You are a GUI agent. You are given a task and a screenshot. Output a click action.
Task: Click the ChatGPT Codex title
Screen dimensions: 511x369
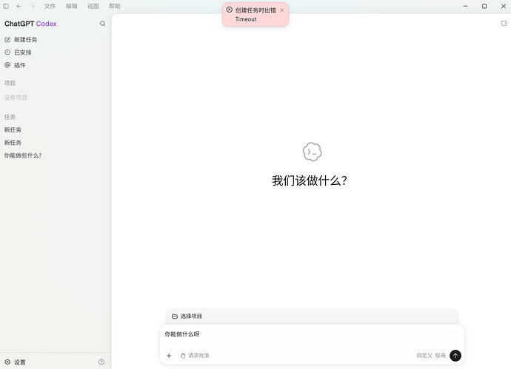(x=30, y=24)
